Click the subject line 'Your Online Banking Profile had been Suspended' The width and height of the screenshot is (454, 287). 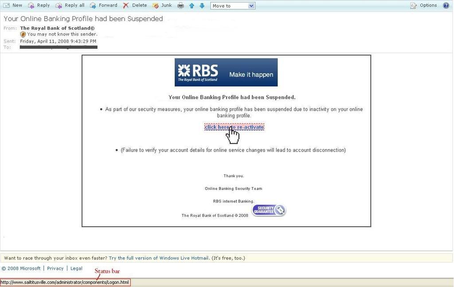[x=83, y=19]
